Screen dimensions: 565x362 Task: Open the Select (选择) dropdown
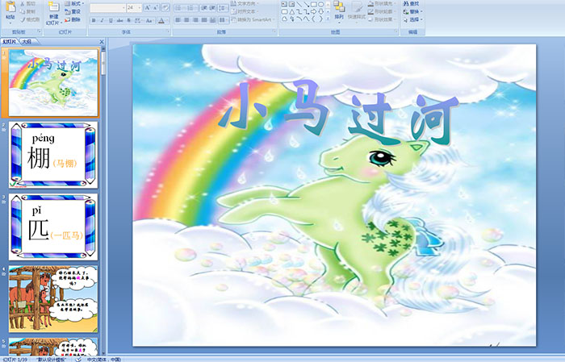(x=412, y=19)
